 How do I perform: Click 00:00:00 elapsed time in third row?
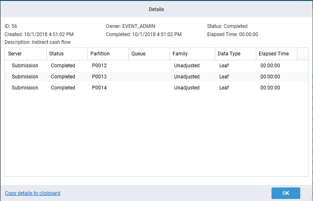pyautogui.click(x=270, y=88)
